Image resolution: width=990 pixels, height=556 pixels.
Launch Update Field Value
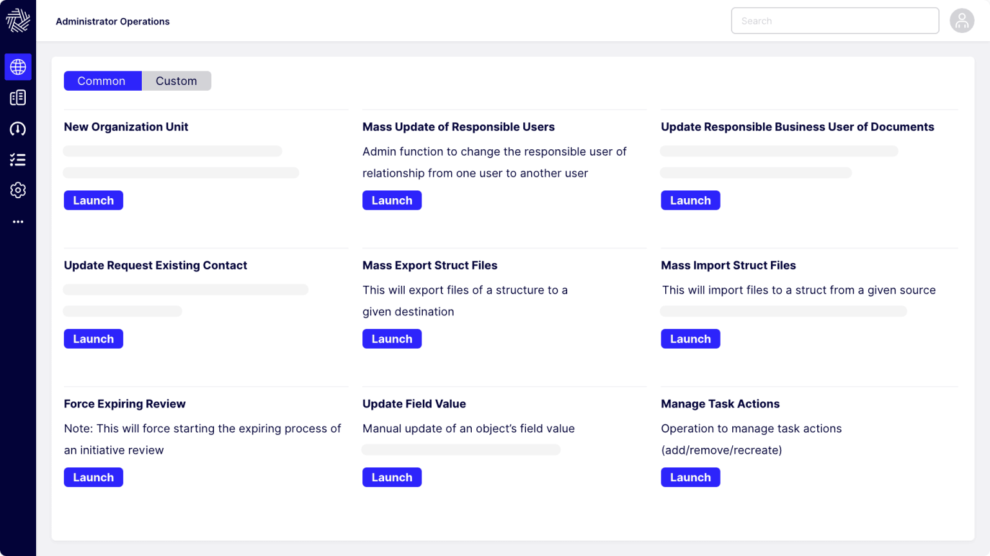click(392, 477)
